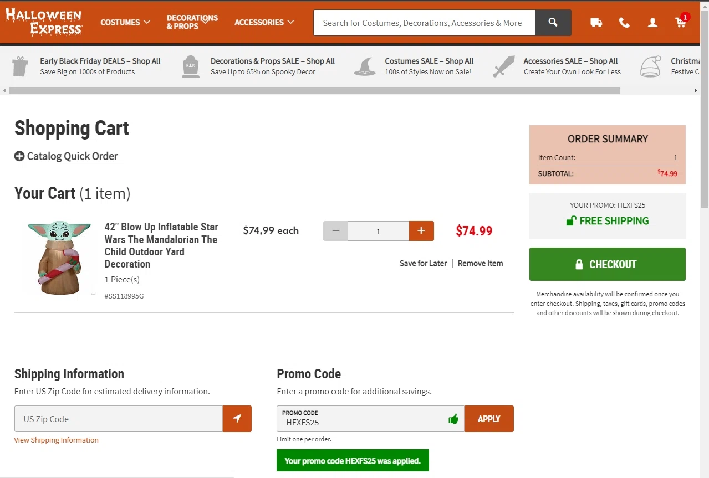Click the witch hat costumes icon

365,66
